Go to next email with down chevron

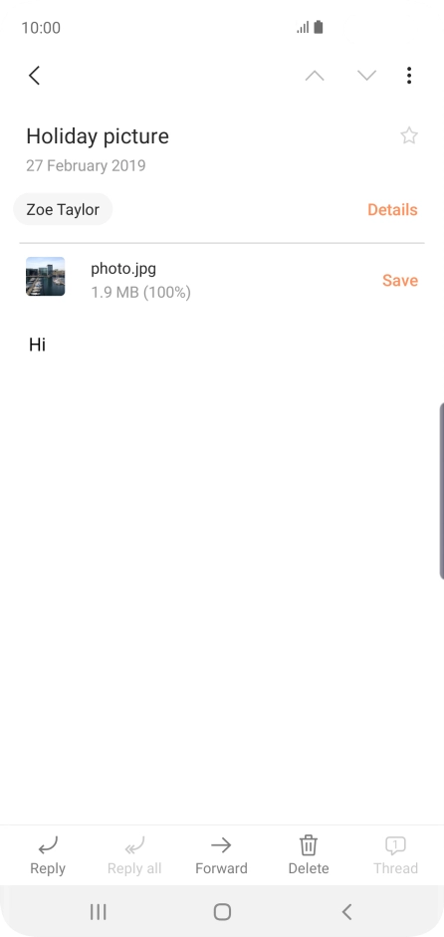pos(366,76)
